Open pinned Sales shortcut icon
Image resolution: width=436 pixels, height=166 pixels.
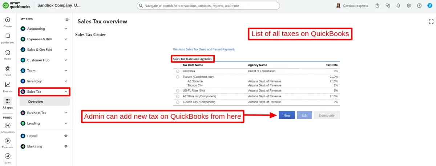tap(8, 156)
